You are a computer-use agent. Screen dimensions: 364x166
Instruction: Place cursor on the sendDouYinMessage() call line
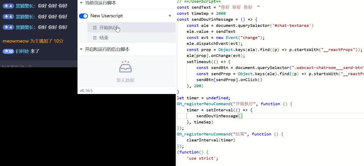(220, 116)
